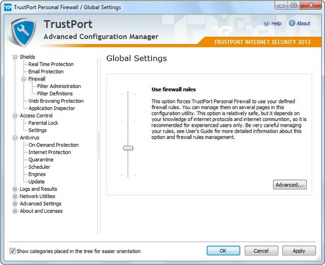Click the vertical pane splitter grip

click(x=98, y=145)
